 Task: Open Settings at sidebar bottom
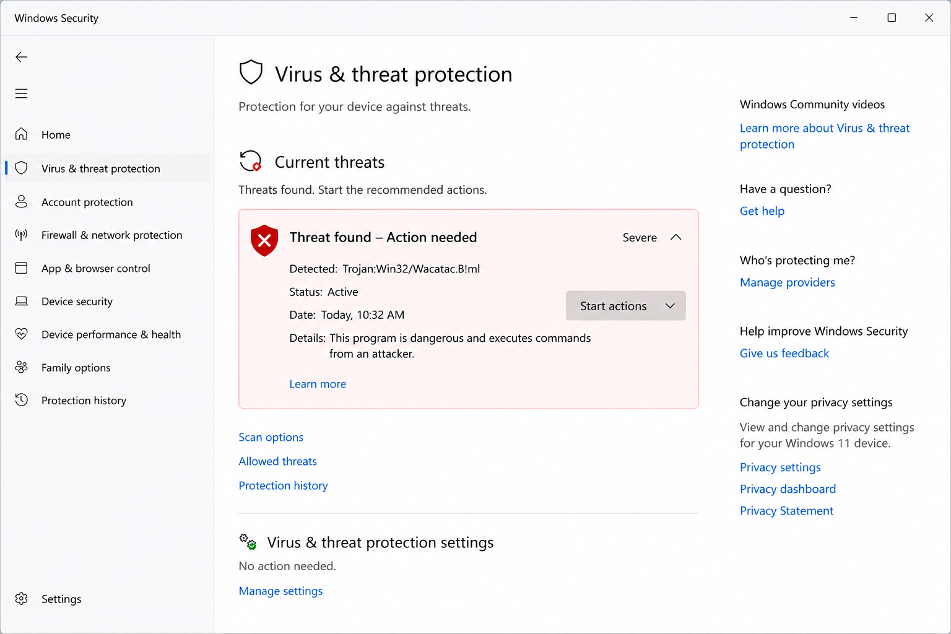108,599
